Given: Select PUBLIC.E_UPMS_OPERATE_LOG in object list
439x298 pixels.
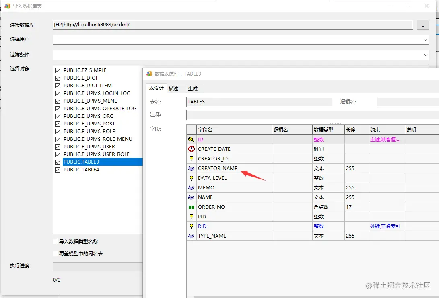Looking at the screenshot, I should click(x=100, y=109).
